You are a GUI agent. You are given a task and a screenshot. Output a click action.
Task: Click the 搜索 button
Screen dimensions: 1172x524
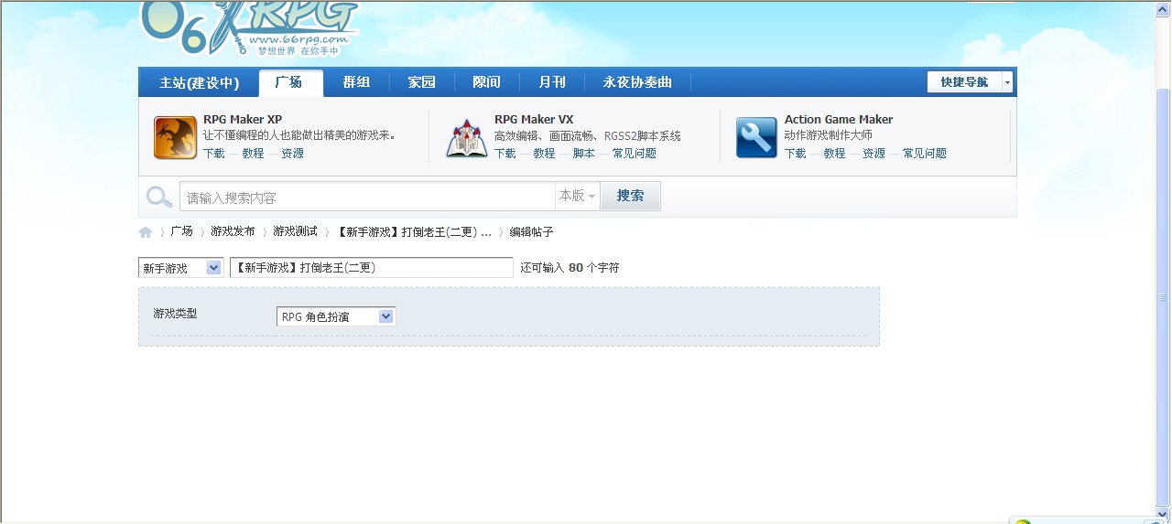coord(630,196)
